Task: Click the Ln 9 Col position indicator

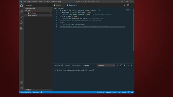Action: 100,92
